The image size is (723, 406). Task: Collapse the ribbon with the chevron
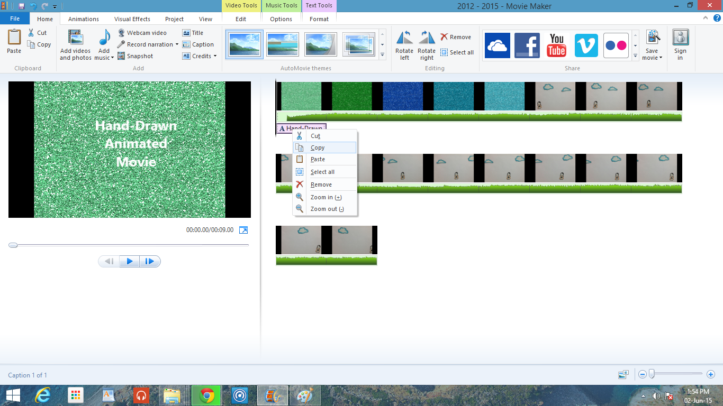point(706,18)
